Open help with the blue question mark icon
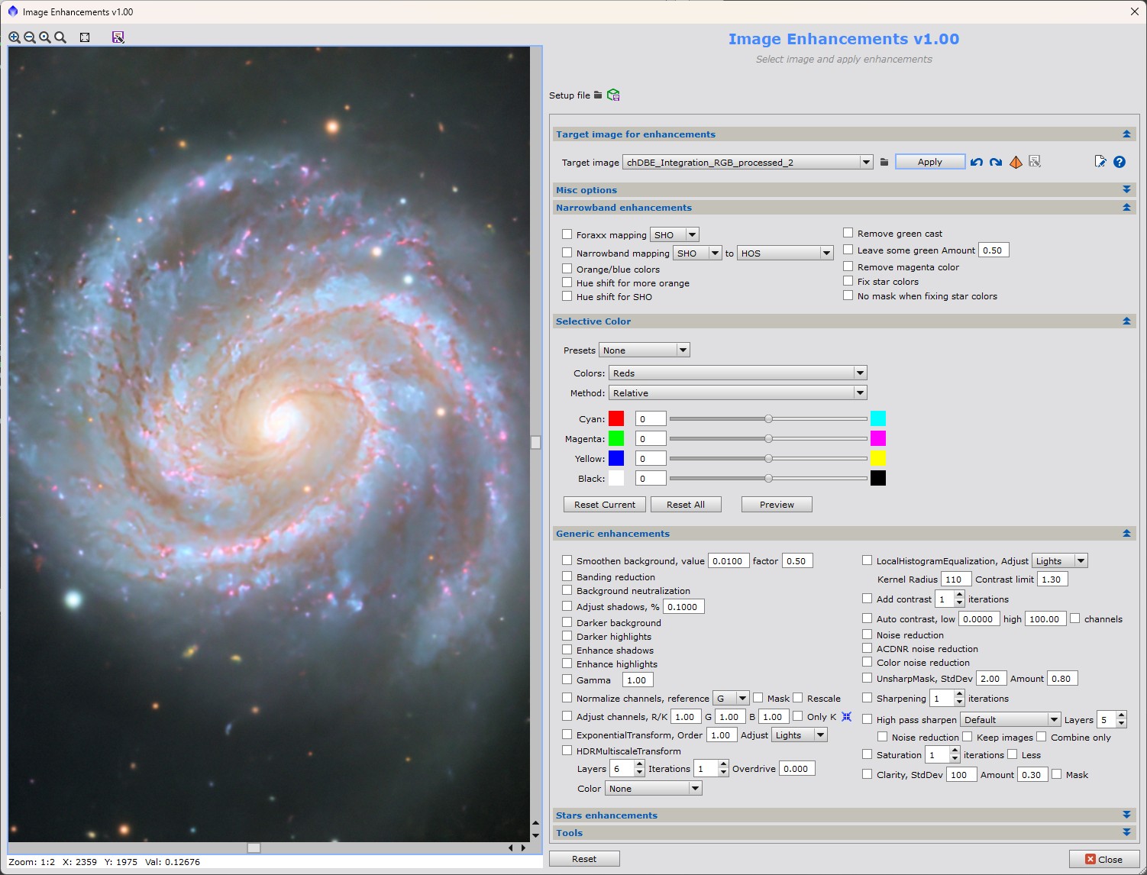The width and height of the screenshot is (1147, 875). pyautogui.click(x=1120, y=162)
